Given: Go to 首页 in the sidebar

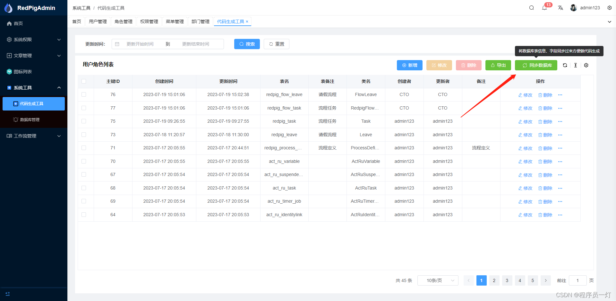Looking at the screenshot, I should coord(34,23).
